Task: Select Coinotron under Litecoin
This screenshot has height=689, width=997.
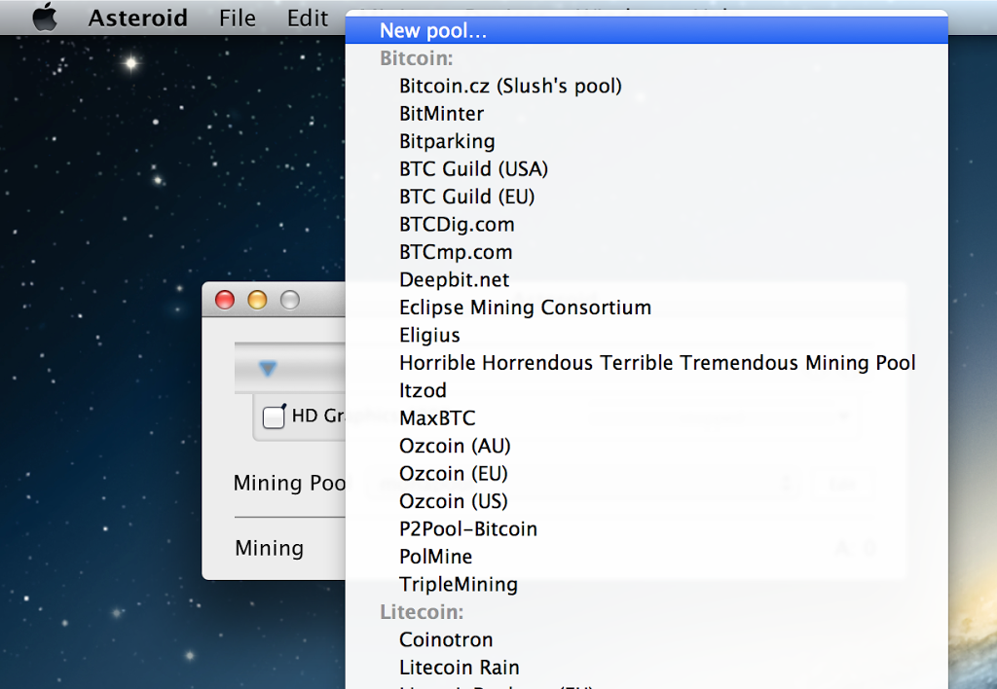Action: click(x=646, y=639)
